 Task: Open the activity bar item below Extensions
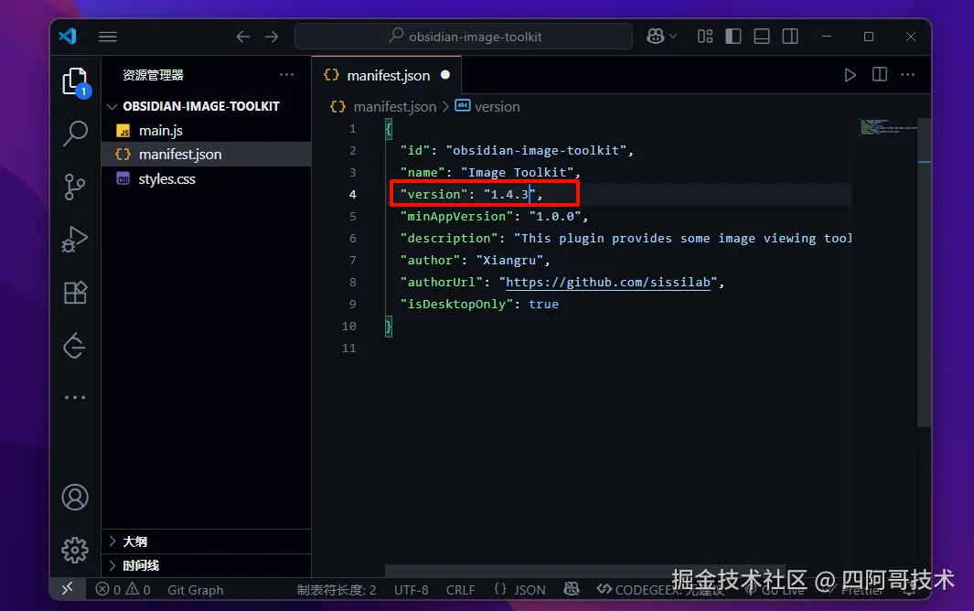(x=75, y=346)
